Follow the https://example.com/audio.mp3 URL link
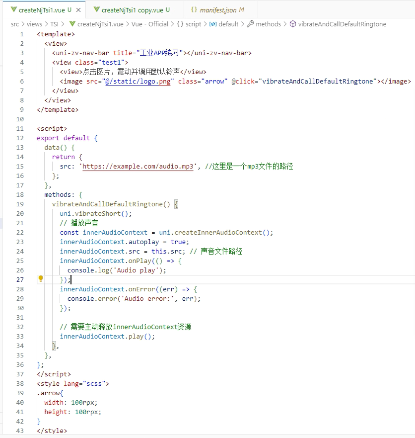Viewport: 415px width, 438px height. [x=138, y=167]
